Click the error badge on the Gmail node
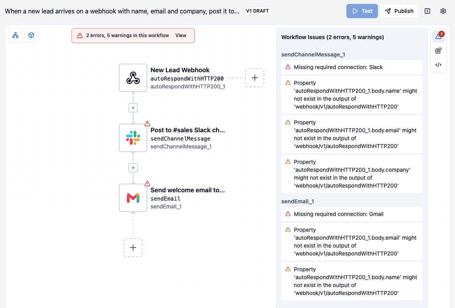Screen dimensions: 455x308 coord(147,184)
